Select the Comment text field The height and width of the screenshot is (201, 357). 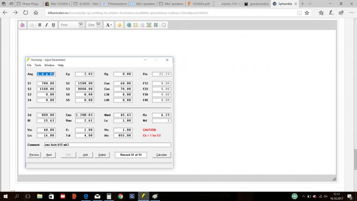coord(108,145)
